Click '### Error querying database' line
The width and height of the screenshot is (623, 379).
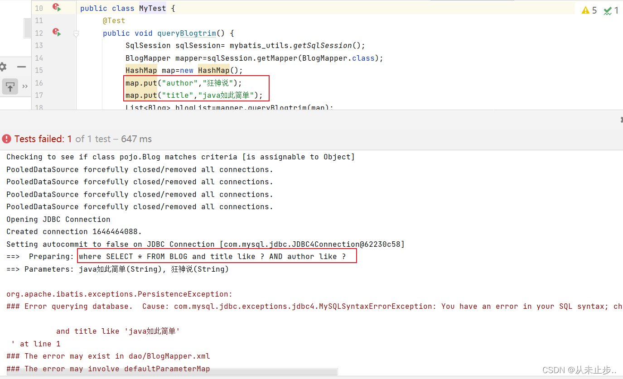pyautogui.click(x=314, y=306)
